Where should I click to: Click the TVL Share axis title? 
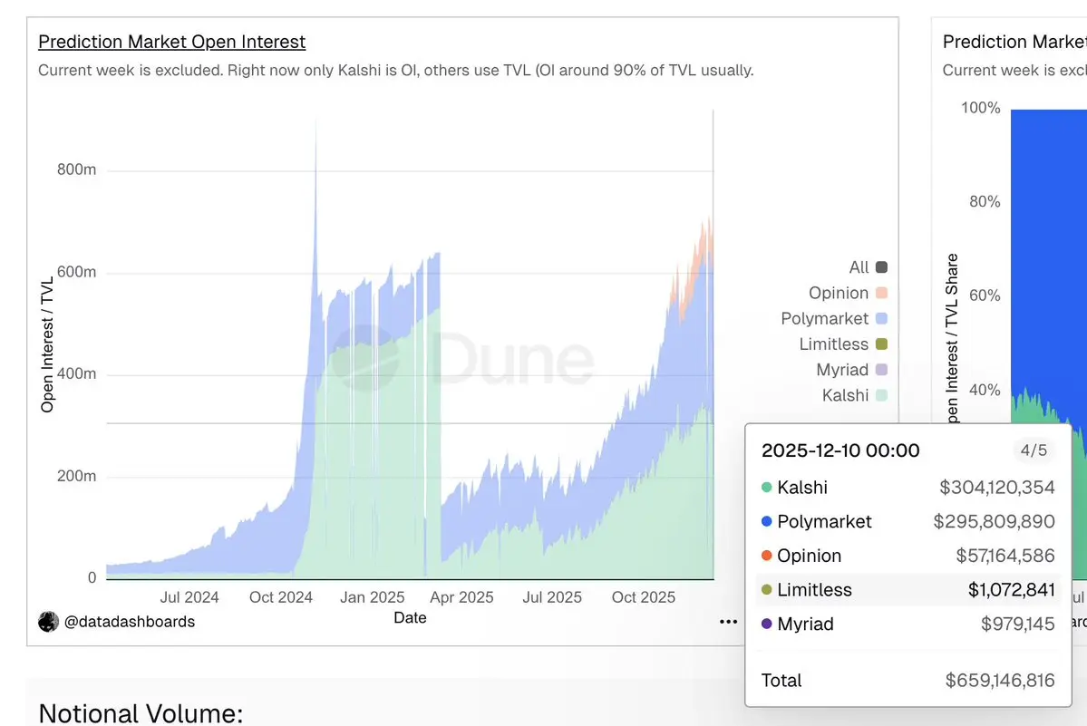pos(951,338)
